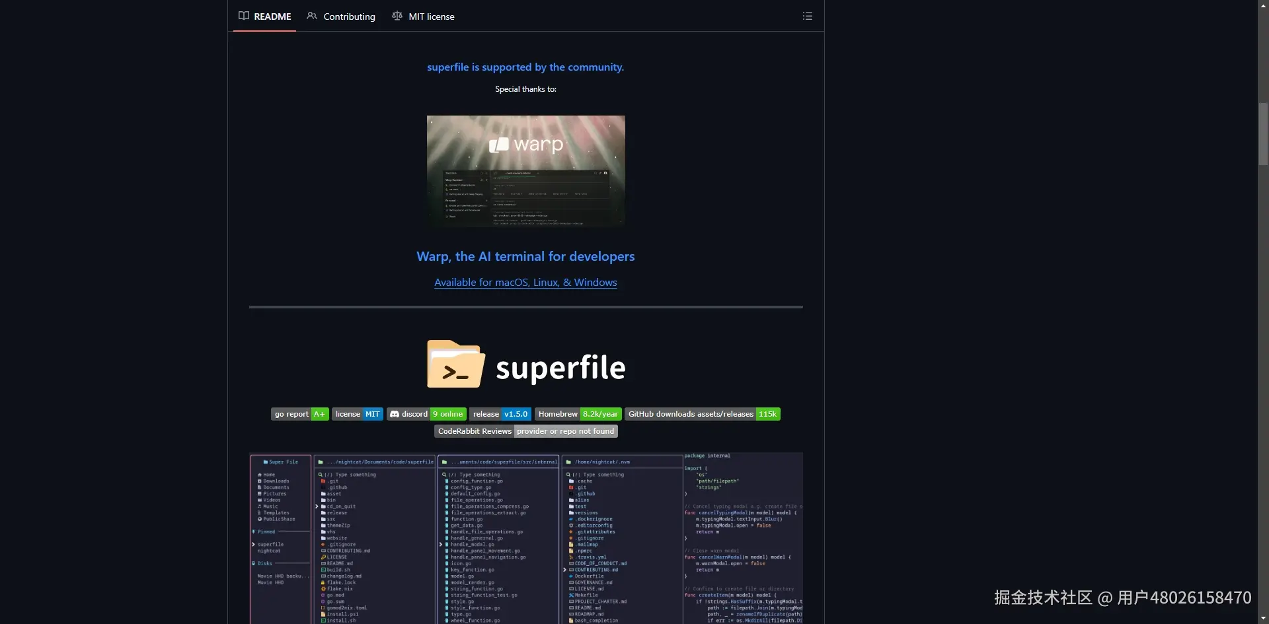Click the CodeRabbit Reviews badge
Image resolution: width=1269 pixels, height=624 pixels.
(x=526, y=431)
